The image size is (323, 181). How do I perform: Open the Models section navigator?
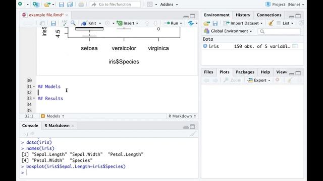click(x=52, y=116)
